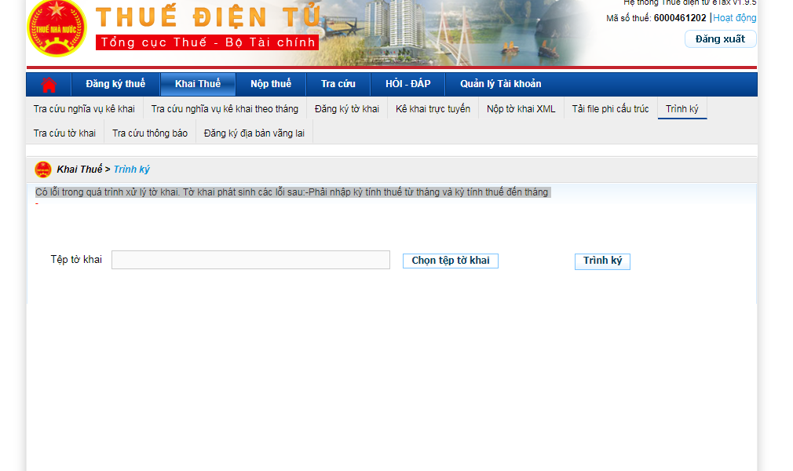
Task: Open the Tra cứu main menu
Action: tap(338, 84)
